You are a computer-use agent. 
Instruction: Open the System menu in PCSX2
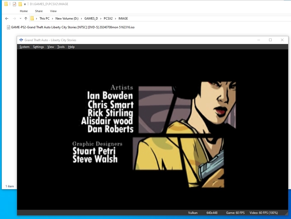(x=25, y=47)
